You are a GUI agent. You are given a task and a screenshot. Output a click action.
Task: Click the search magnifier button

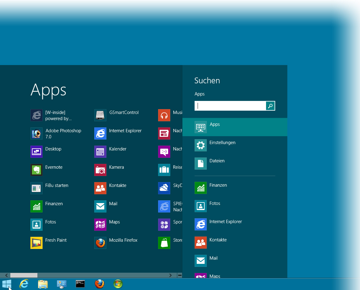[270, 106]
